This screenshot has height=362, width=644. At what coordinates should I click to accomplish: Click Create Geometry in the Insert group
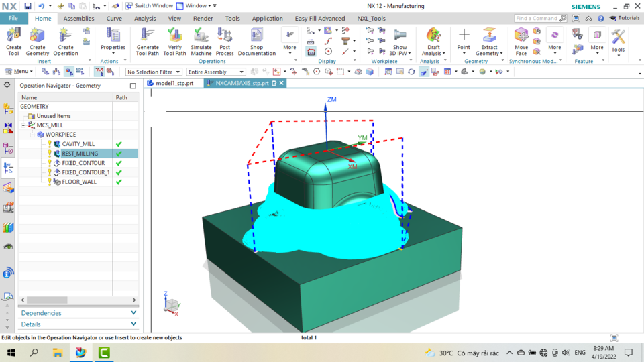[x=38, y=42]
